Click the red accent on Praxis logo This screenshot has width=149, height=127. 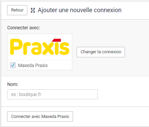coord(56,40)
